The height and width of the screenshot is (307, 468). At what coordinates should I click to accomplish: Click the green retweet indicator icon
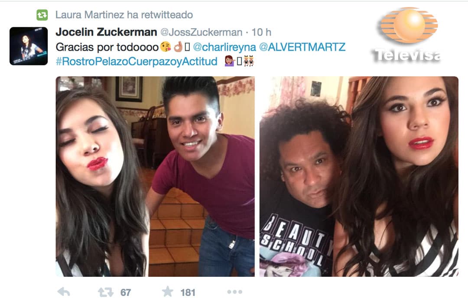[x=42, y=15]
